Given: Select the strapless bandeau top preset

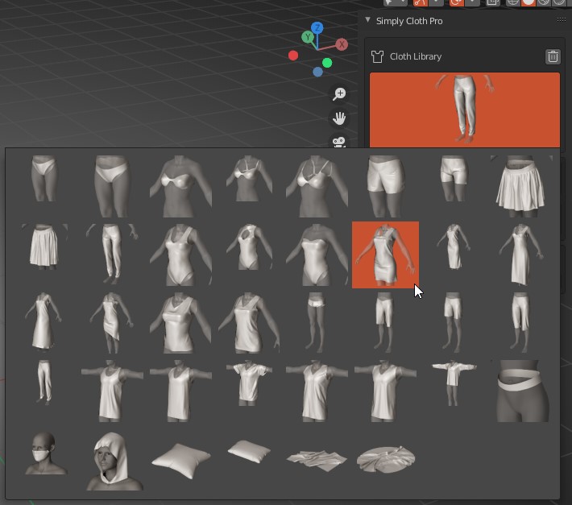Looking at the screenshot, I should [x=181, y=186].
